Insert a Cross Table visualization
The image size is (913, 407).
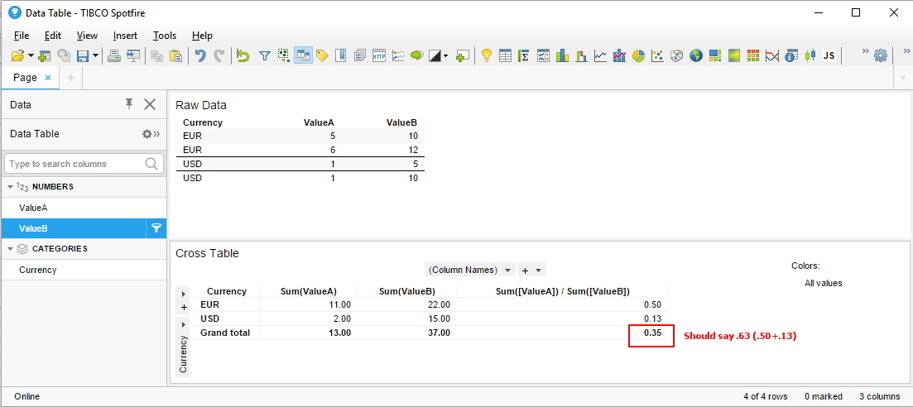tap(524, 55)
